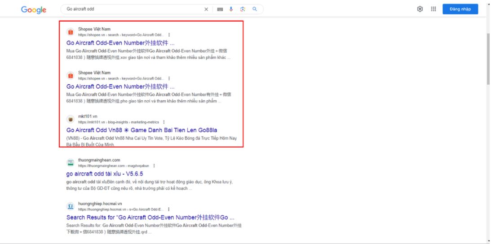
Task: Open the "Search Results for" hocmai.vn link
Action: pos(150,218)
